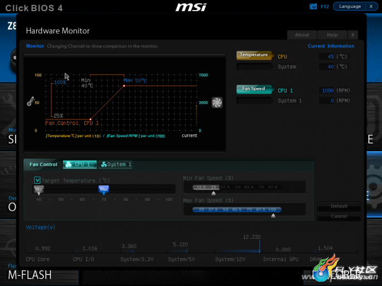The height and width of the screenshot is (286, 382).
Task: Click the Current Information heading
Action: 331,46
